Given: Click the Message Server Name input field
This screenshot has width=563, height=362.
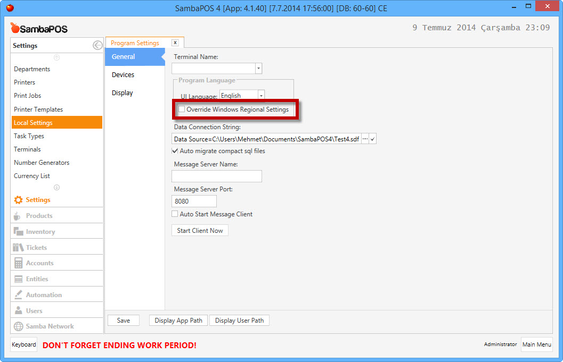Looking at the screenshot, I should point(217,176).
